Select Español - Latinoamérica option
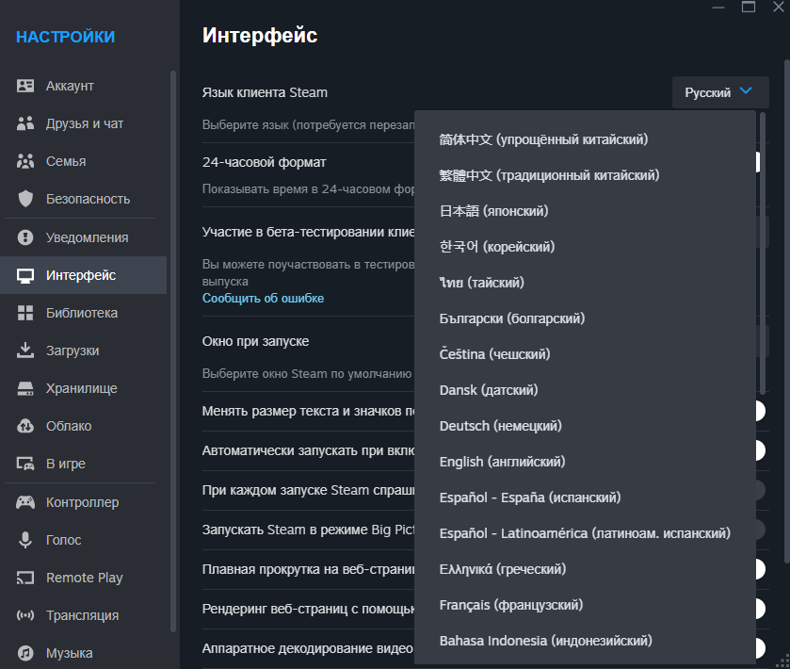 click(585, 533)
